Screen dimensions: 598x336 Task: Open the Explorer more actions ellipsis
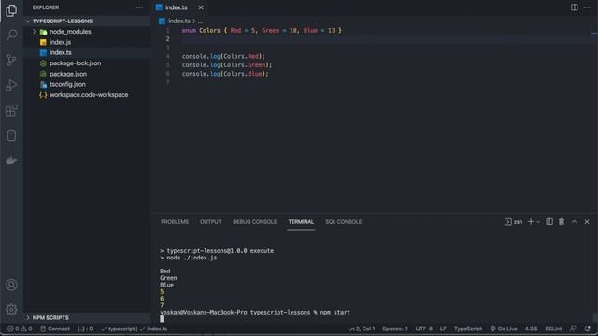139,7
